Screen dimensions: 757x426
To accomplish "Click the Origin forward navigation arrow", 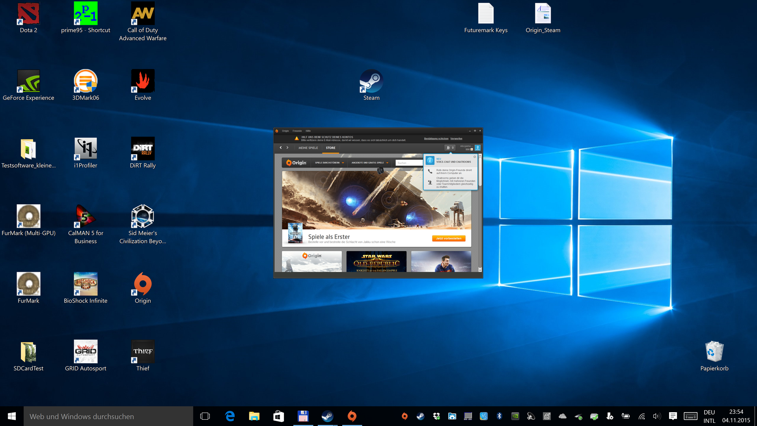I will pos(287,148).
